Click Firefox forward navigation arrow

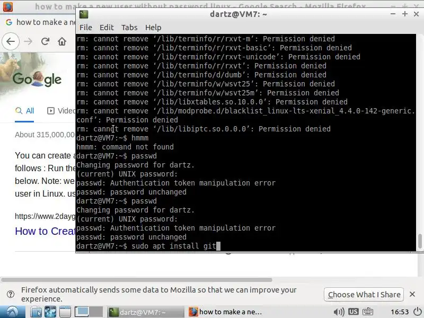pos(28,41)
